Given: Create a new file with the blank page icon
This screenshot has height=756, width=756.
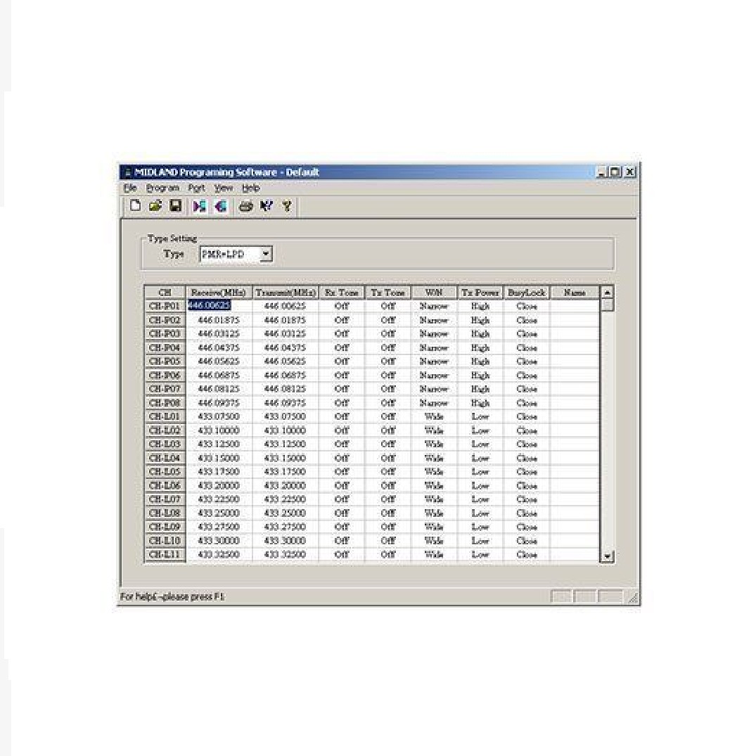Looking at the screenshot, I should pos(136,206).
